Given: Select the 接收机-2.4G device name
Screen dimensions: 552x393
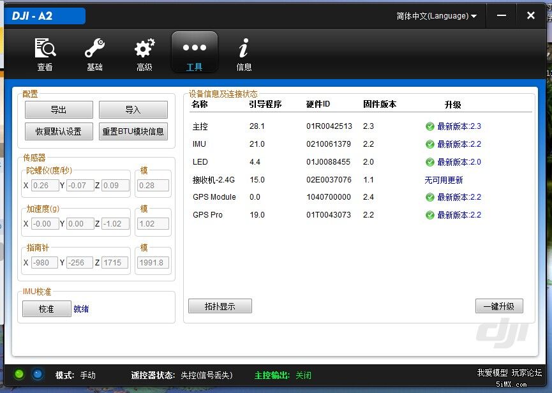Looking at the screenshot, I should (x=214, y=180).
